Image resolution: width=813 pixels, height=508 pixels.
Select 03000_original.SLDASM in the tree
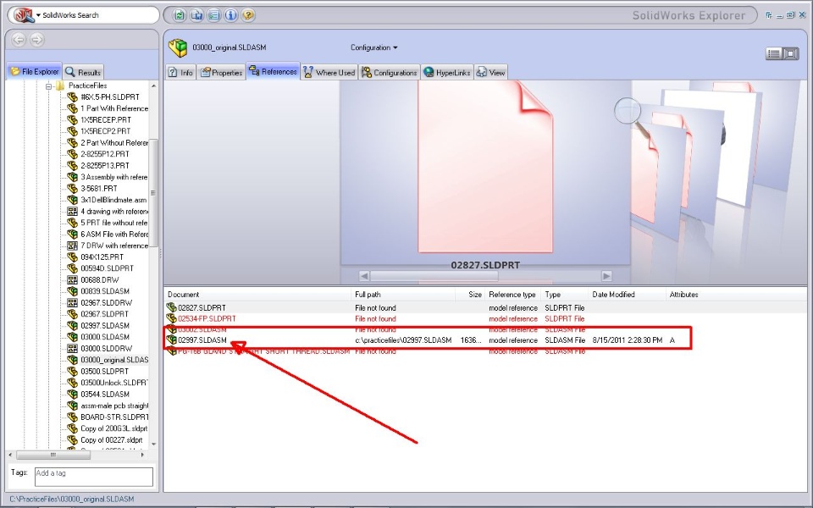(114, 360)
